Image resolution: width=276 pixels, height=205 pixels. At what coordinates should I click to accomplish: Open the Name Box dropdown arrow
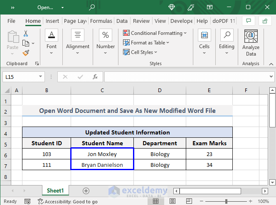point(41,77)
